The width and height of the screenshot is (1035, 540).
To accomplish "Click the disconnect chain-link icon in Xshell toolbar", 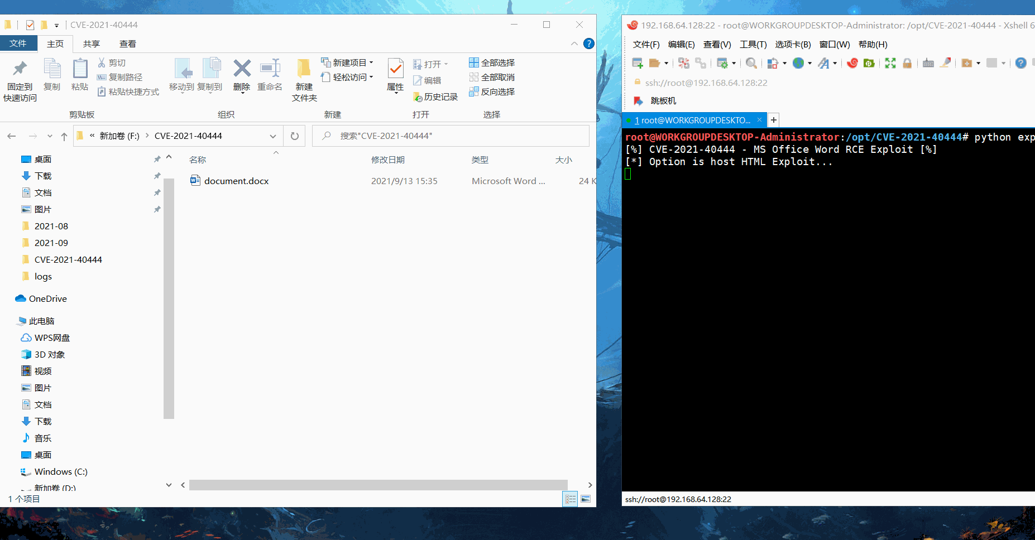I will 701,63.
